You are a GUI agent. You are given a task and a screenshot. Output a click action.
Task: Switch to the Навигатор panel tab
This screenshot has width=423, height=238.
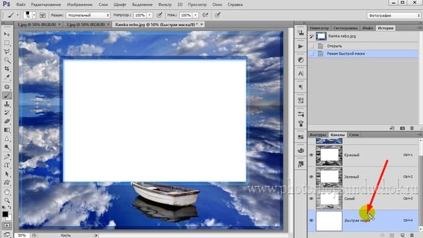[x=319, y=28]
